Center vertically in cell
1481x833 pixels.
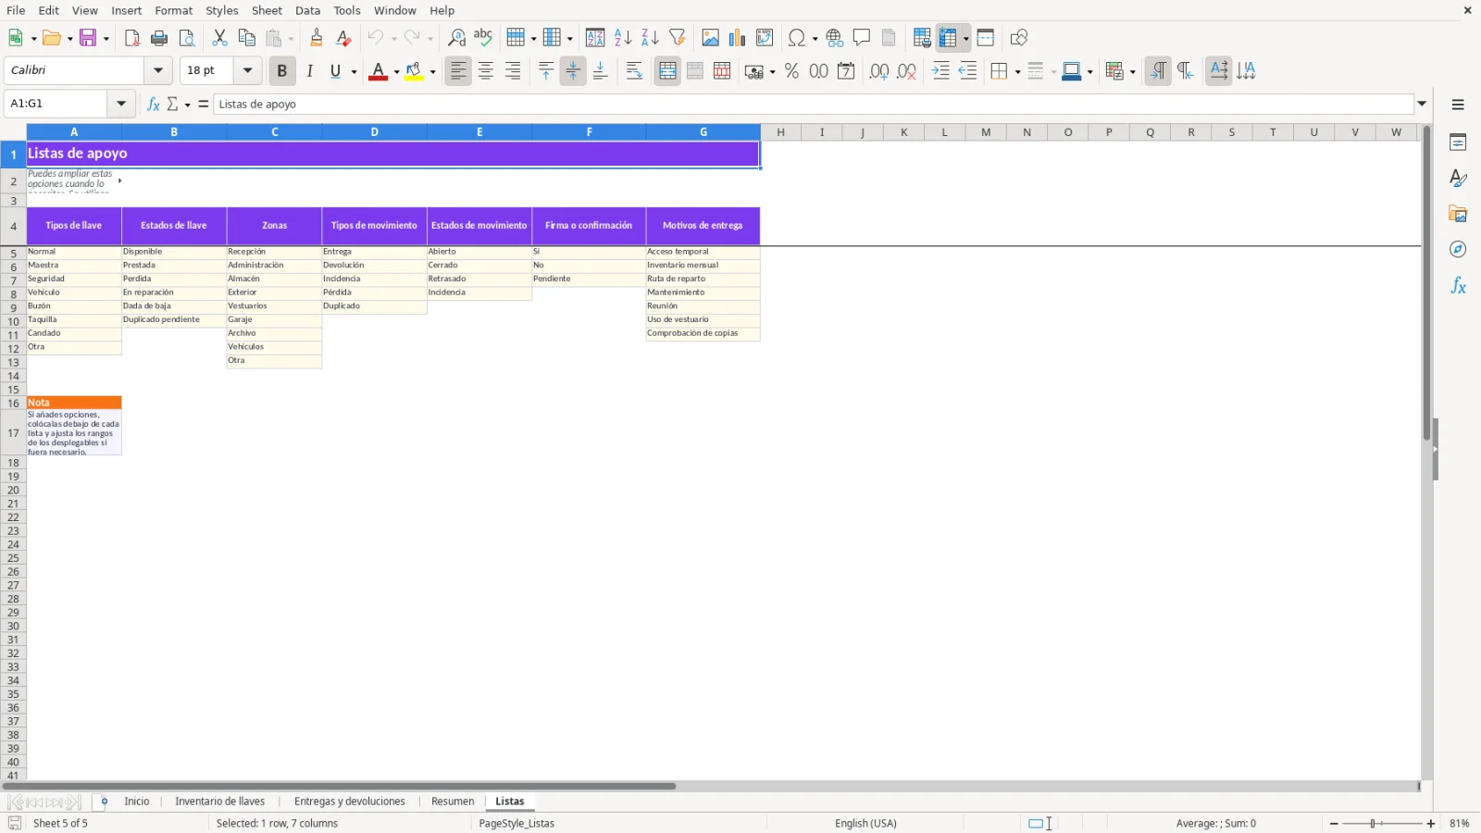(573, 71)
